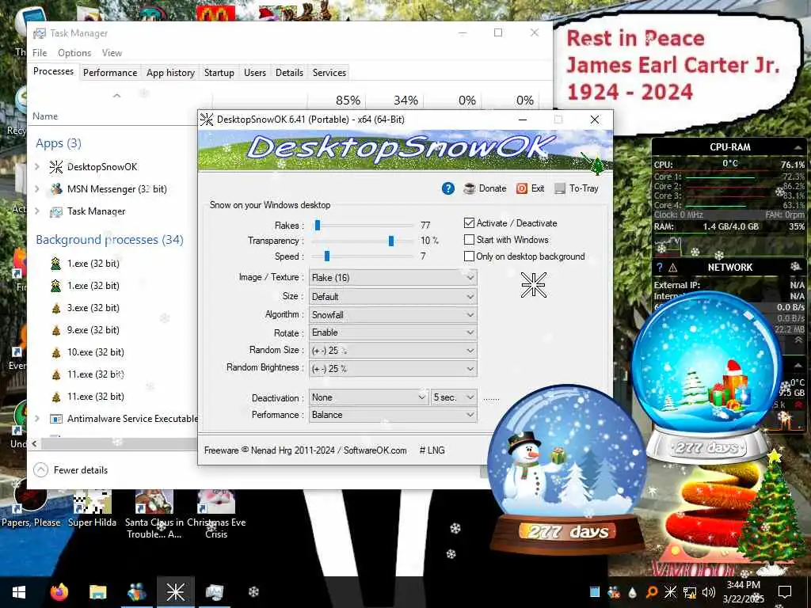Open Windows Start button

tap(19, 592)
